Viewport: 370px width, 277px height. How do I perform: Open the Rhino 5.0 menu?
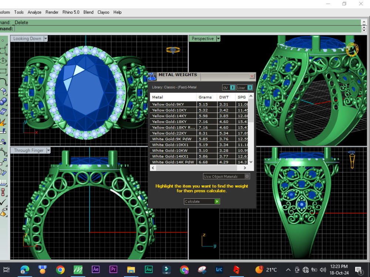71,12
